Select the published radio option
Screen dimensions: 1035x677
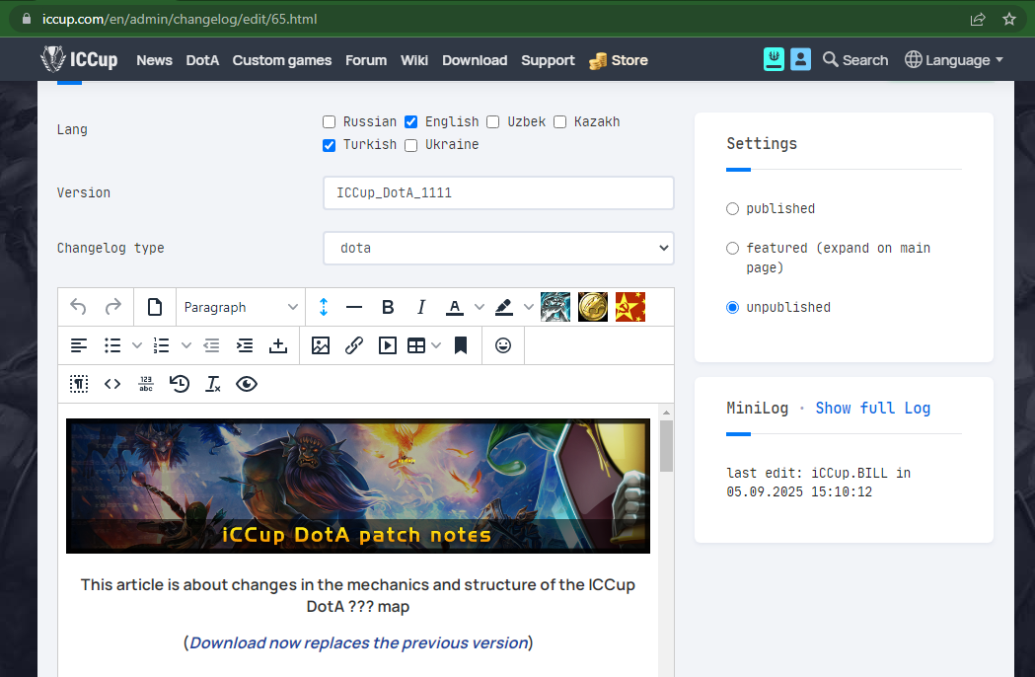tap(733, 208)
